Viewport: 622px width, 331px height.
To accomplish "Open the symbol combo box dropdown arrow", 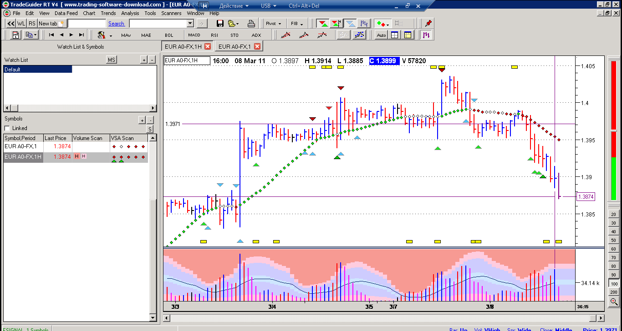I will [x=190, y=24].
